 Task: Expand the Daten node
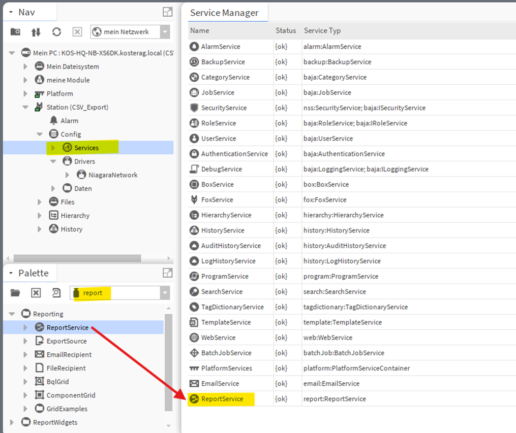[x=53, y=188]
